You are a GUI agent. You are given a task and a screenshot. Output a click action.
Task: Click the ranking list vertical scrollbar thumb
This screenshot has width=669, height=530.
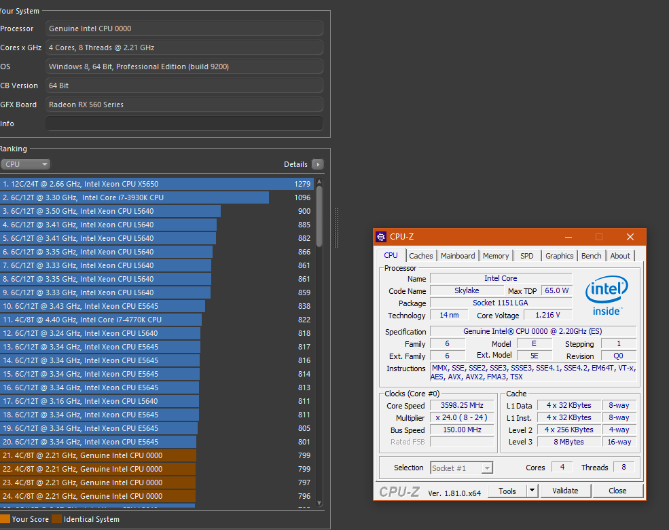click(x=319, y=216)
